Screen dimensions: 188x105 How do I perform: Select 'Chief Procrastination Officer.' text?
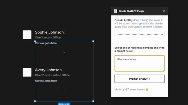click(53, 75)
